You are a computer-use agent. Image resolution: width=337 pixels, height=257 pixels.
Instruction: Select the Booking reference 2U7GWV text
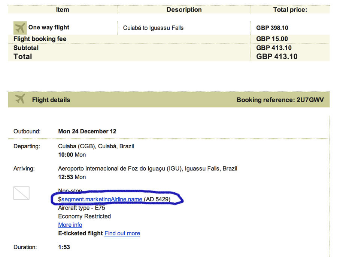280,100
